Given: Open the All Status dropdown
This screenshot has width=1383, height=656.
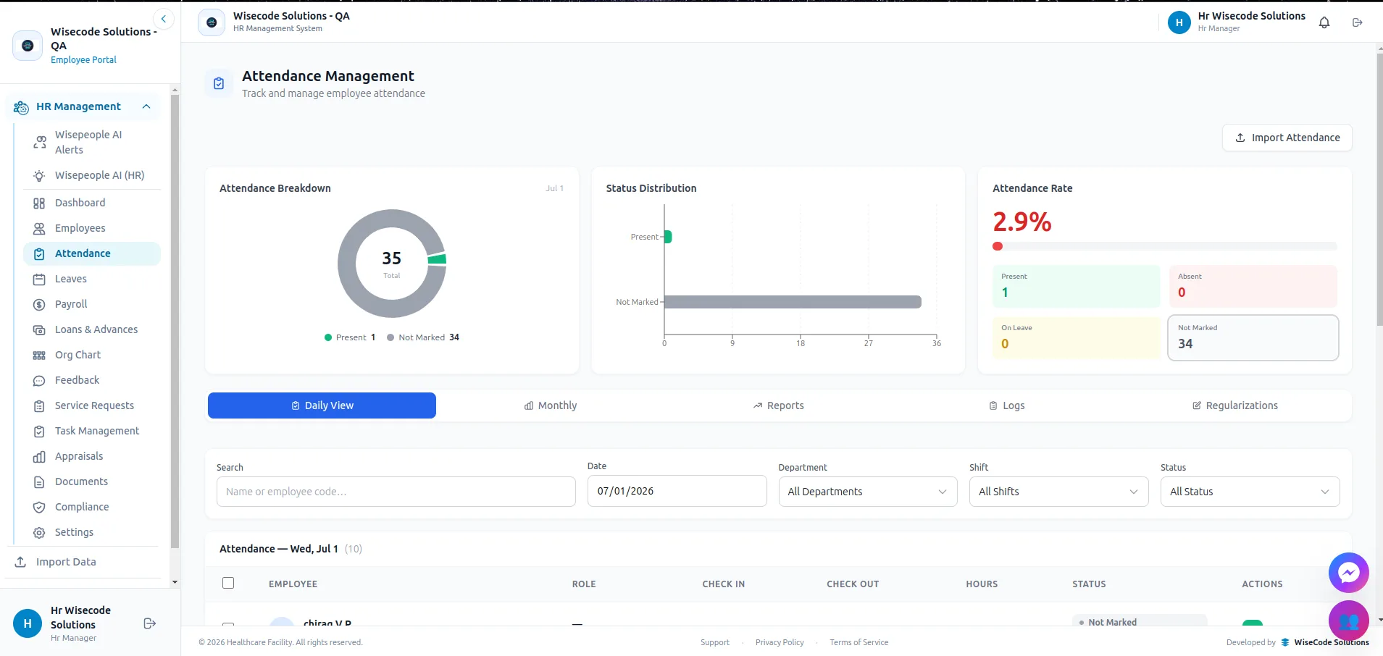Looking at the screenshot, I should pos(1250,492).
